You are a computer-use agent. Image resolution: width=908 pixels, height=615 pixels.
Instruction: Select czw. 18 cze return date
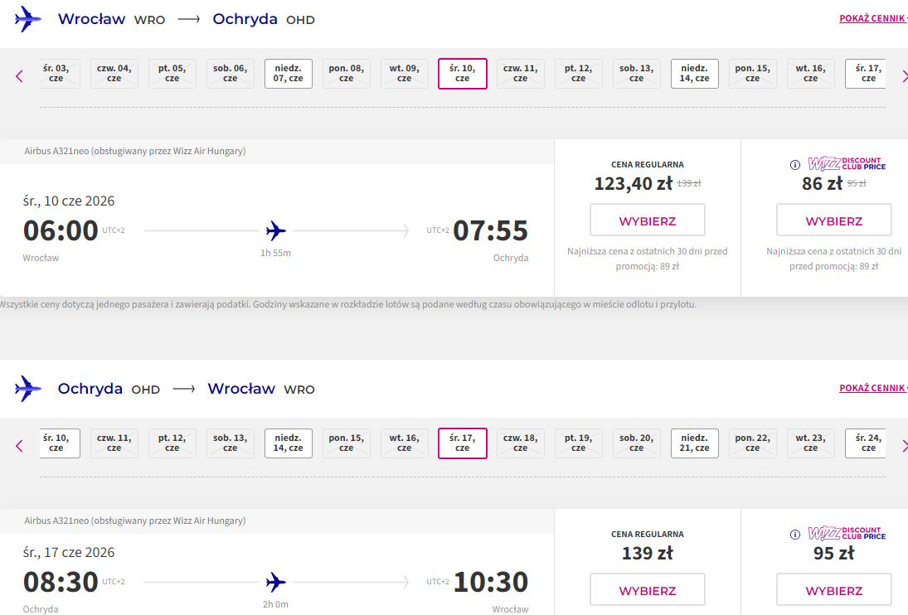(x=521, y=443)
